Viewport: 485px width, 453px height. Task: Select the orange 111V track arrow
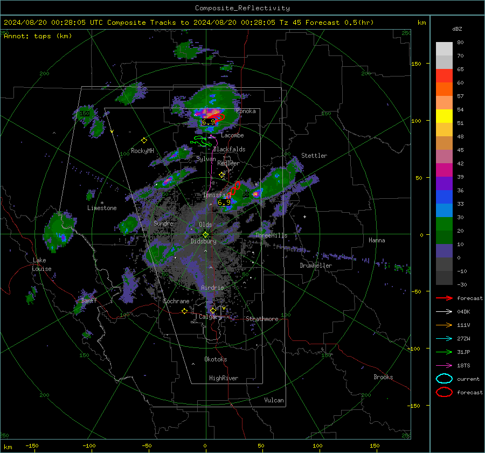pos(444,325)
